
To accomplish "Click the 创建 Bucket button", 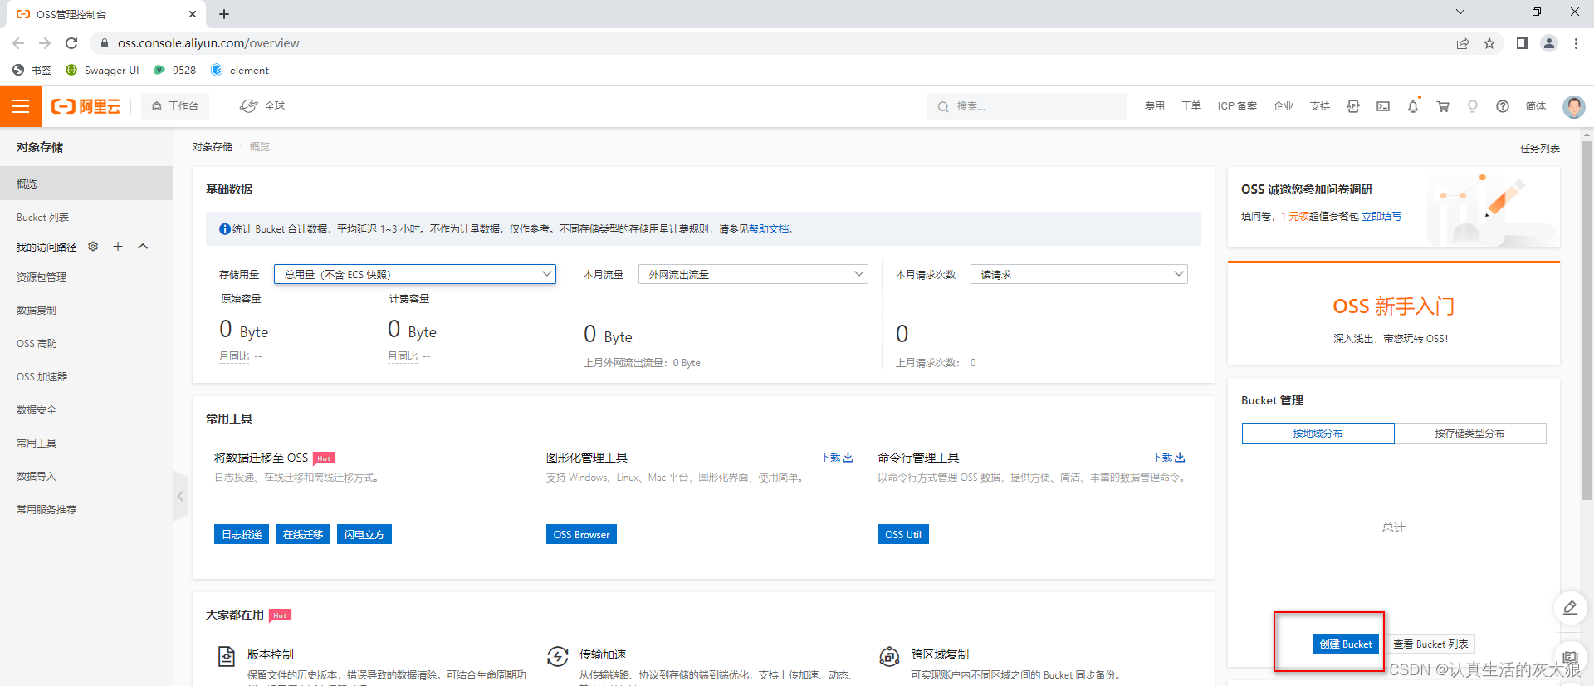I will (x=1346, y=644).
